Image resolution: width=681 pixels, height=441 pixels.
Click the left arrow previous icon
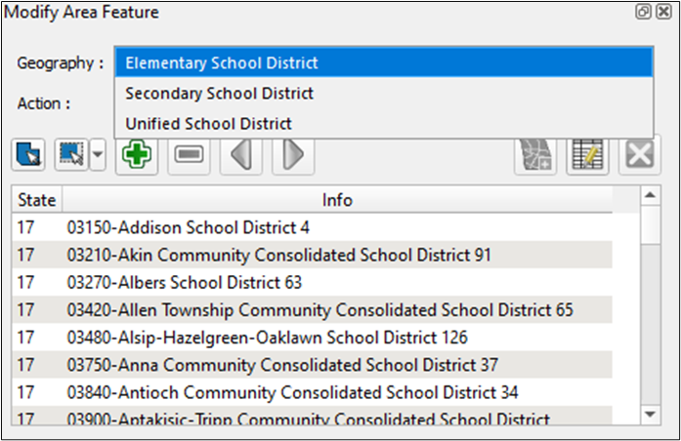pos(239,155)
